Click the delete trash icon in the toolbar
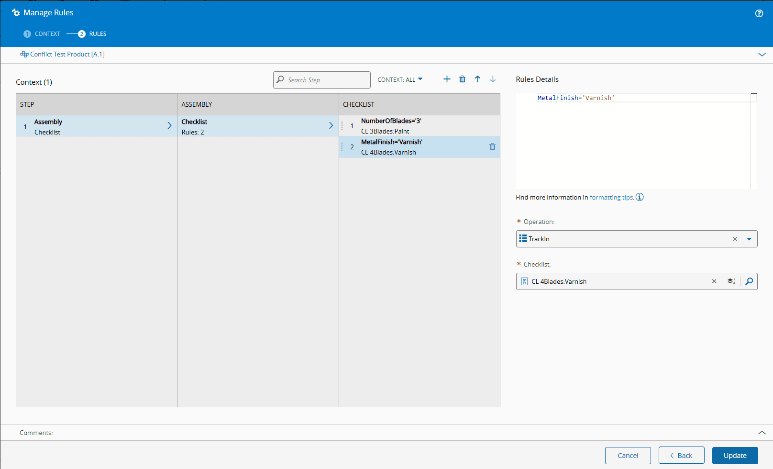 click(x=462, y=78)
